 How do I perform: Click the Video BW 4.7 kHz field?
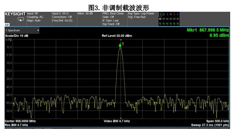[117, 121]
